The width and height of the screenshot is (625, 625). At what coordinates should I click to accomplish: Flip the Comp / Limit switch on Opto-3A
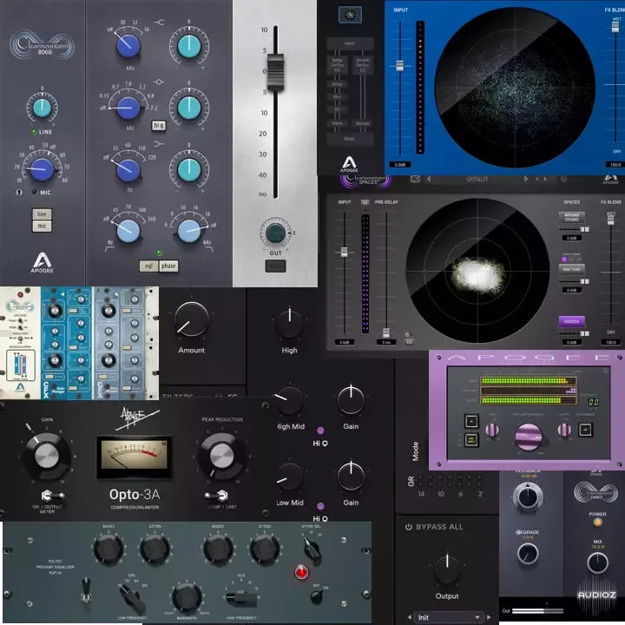(x=215, y=496)
